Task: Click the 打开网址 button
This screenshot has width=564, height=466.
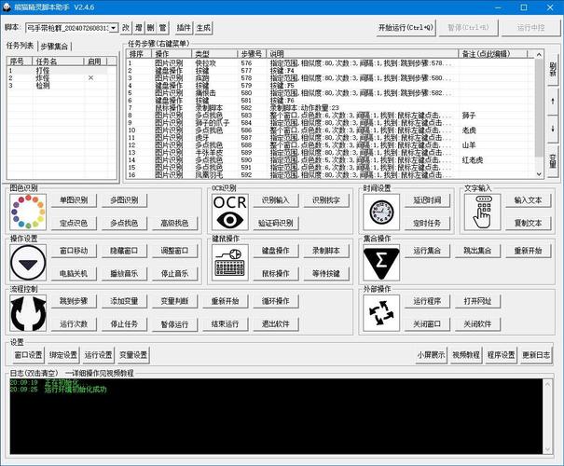Action: (477, 301)
